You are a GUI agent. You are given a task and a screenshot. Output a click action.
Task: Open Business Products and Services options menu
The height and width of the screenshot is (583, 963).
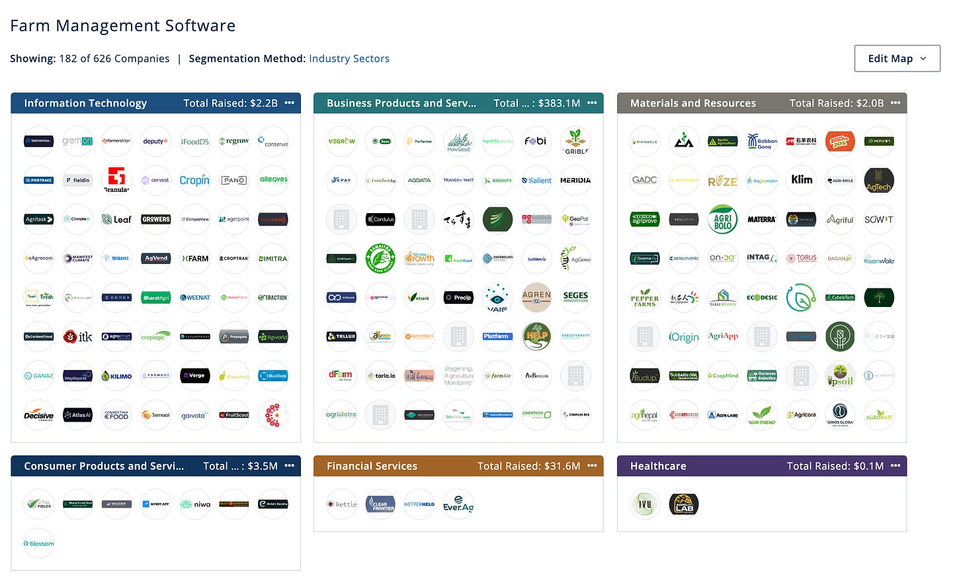pos(592,103)
